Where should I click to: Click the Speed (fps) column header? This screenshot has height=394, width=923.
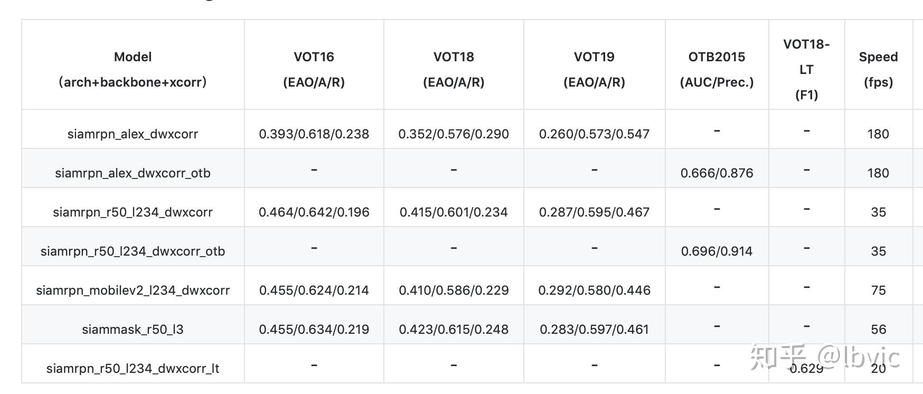click(878, 69)
